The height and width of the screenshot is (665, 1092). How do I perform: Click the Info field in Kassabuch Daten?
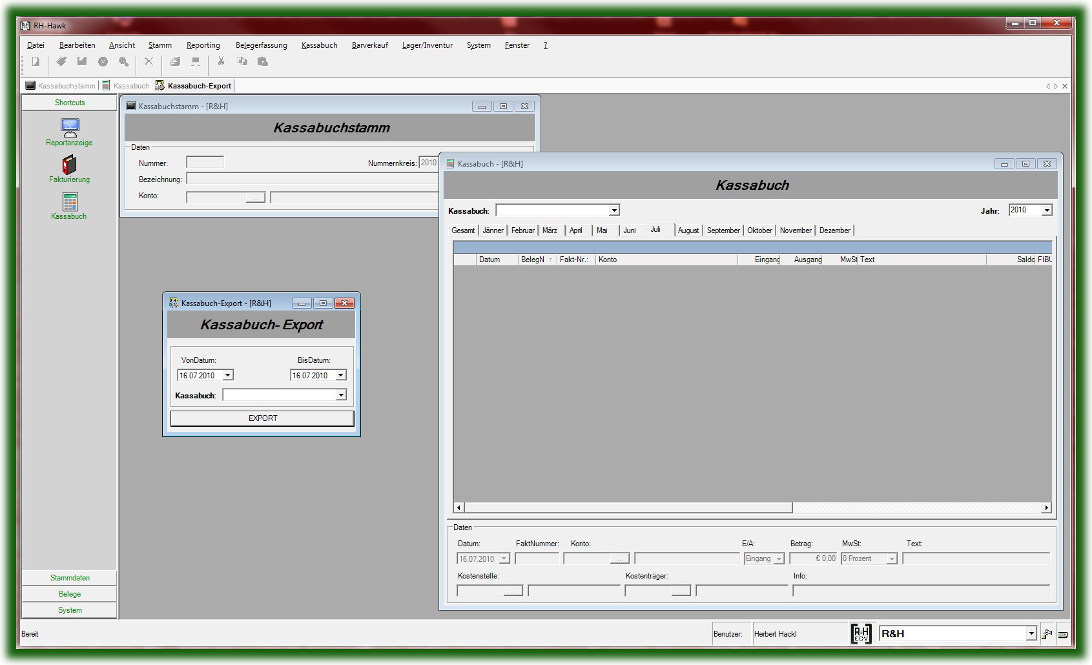[x=922, y=591]
